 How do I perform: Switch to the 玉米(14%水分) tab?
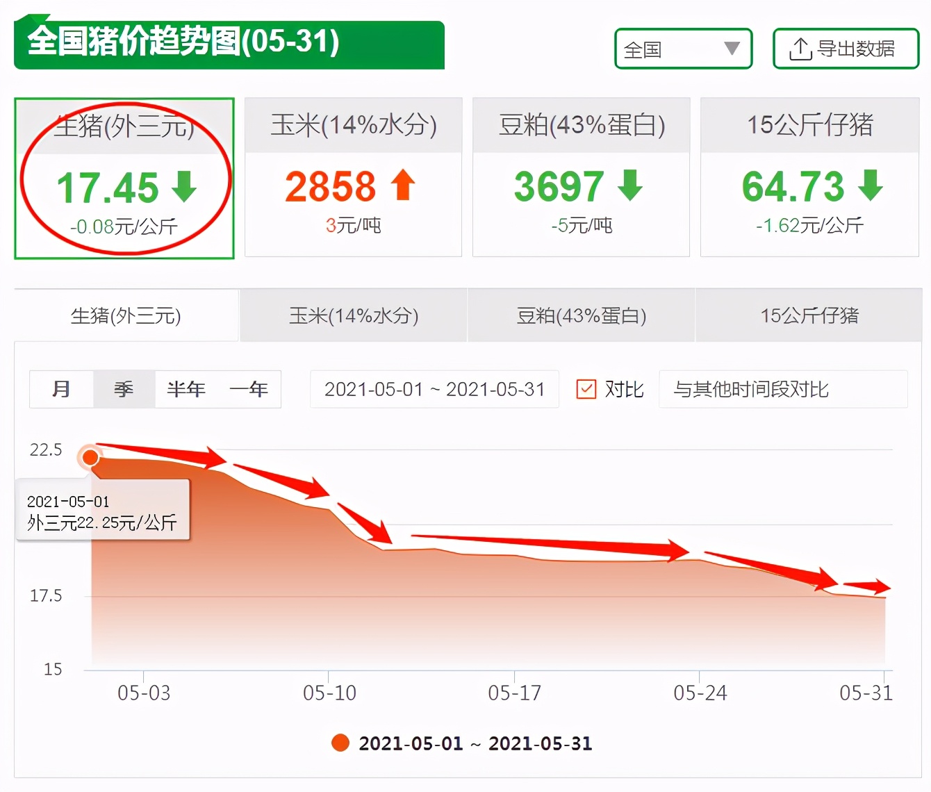pos(353,315)
